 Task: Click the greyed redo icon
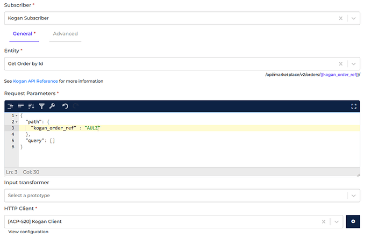tap(75, 106)
